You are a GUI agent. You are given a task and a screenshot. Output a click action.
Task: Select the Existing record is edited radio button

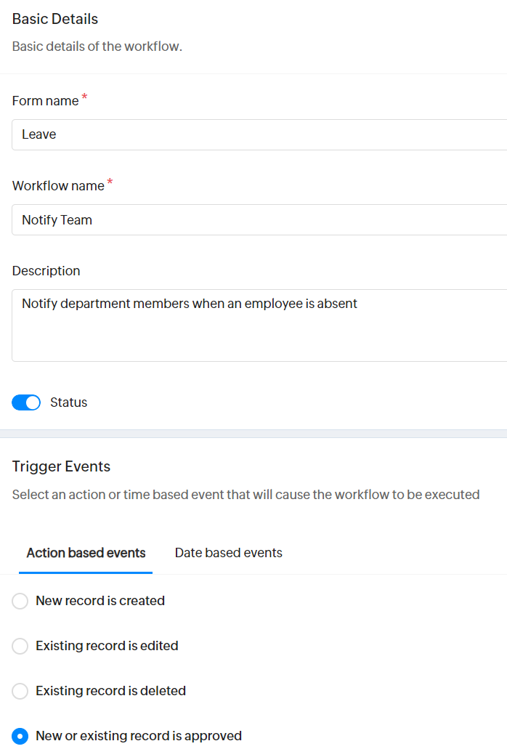(20, 646)
